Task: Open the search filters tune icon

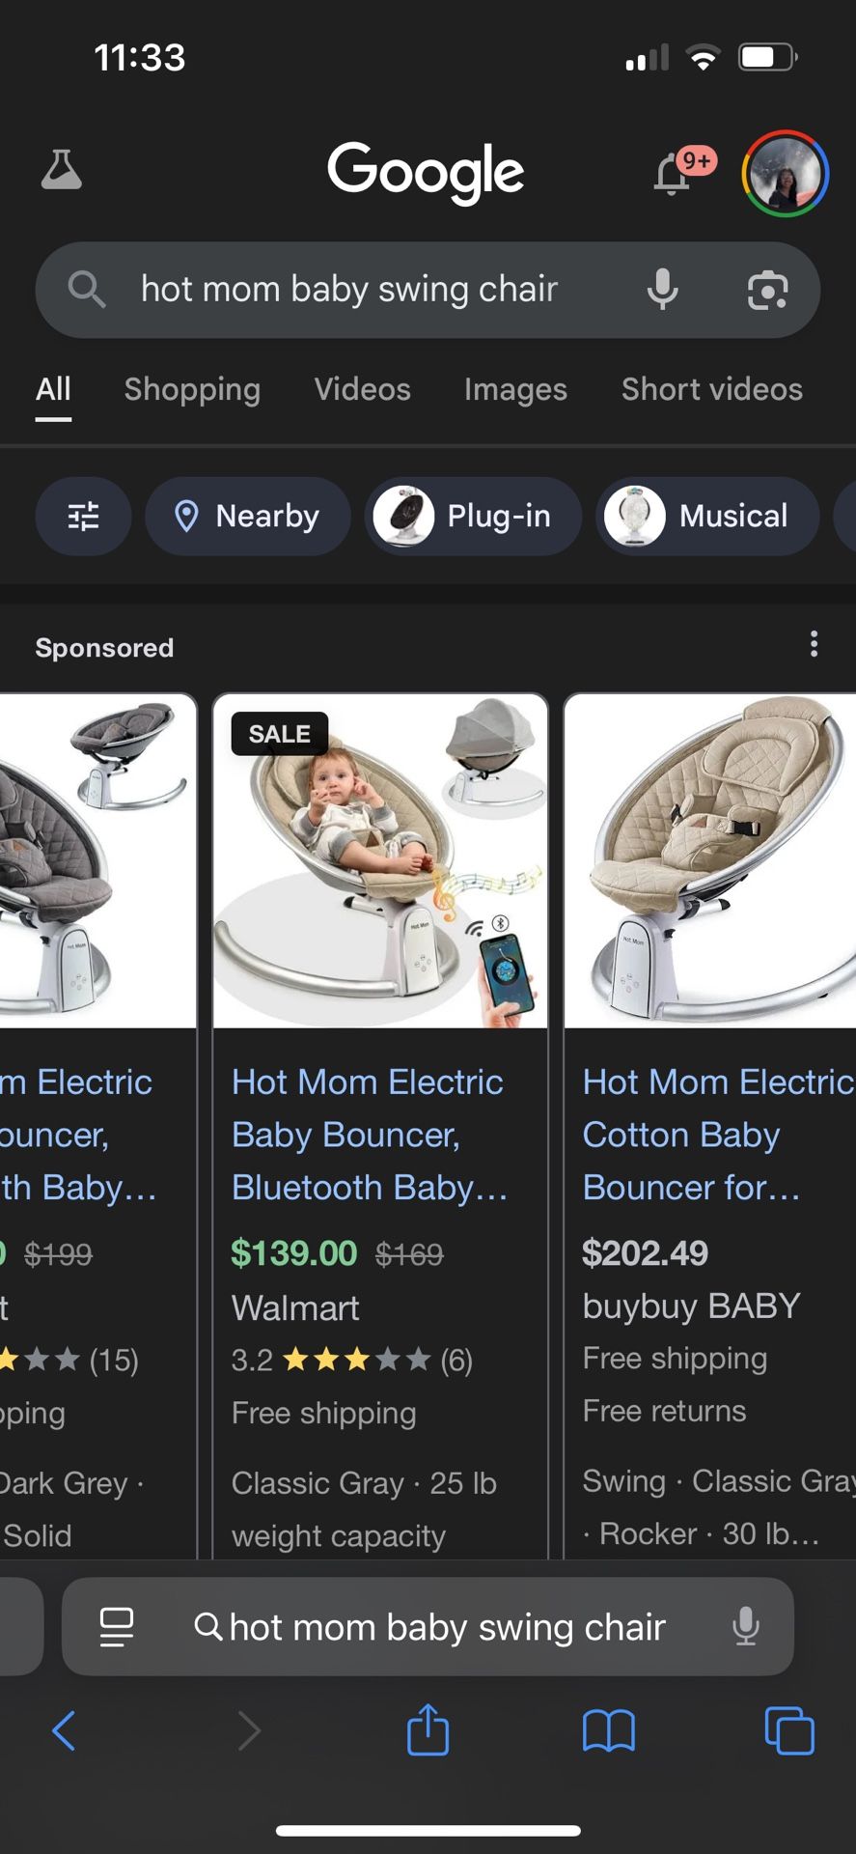Action: click(84, 517)
